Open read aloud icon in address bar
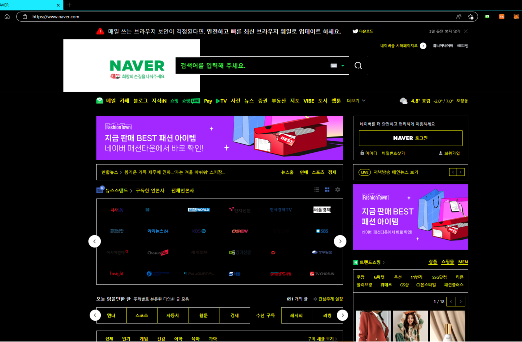The height and width of the screenshot is (342, 522). [x=458, y=16]
